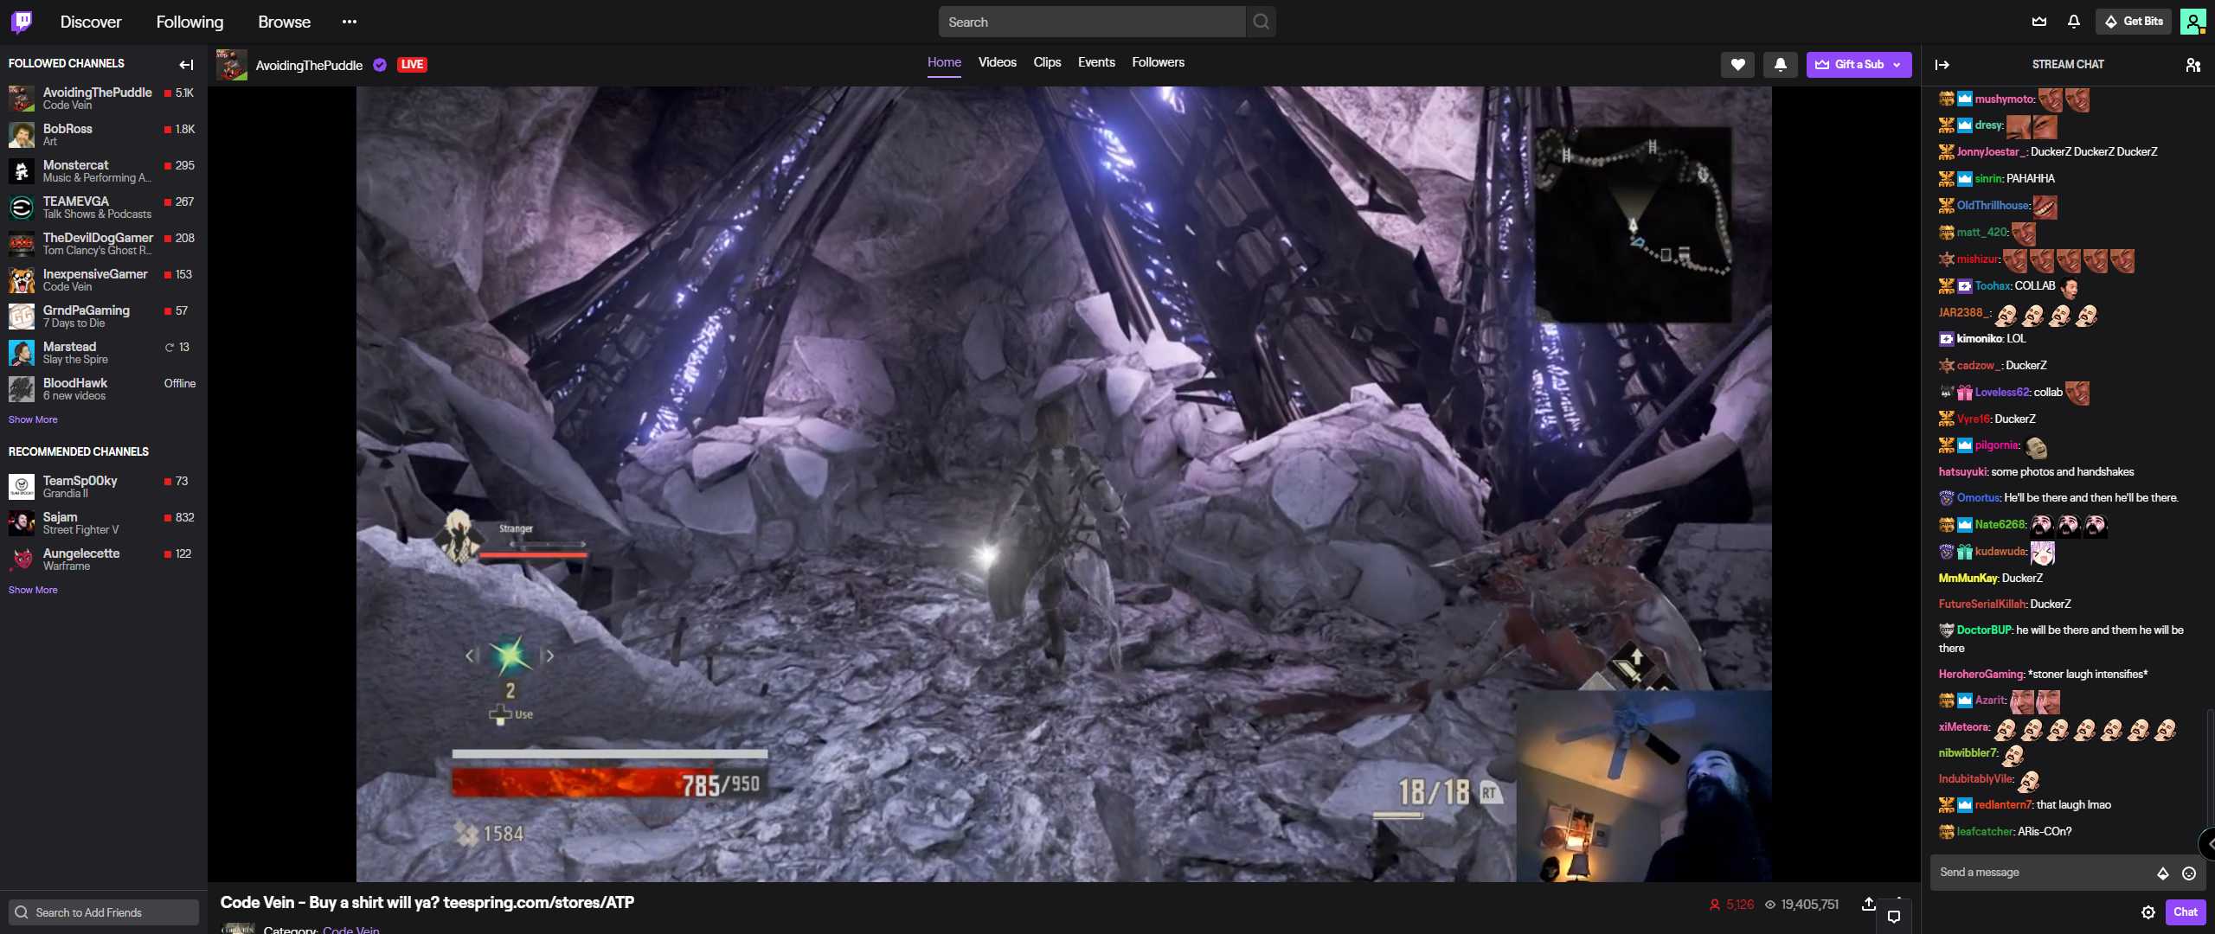Expand the Gift a Sub dropdown arrow
The height and width of the screenshot is (934, 2215).
click(1897, 65)
